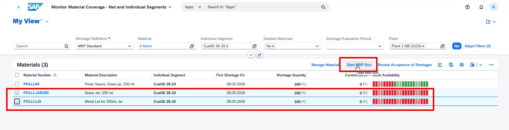Click the Material Description column header
The image size is (509, 130).
click(x=117, y=75)
